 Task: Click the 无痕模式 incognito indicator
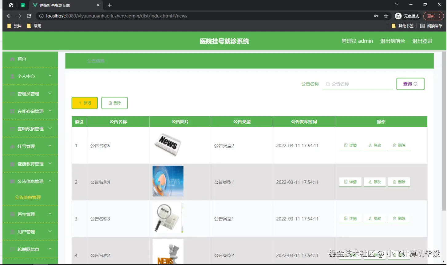click(x=407, y=16)
